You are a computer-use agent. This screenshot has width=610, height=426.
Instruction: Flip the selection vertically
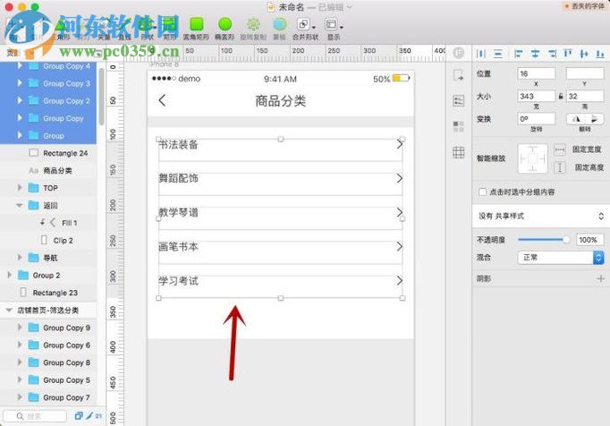[x=594, y=119]
